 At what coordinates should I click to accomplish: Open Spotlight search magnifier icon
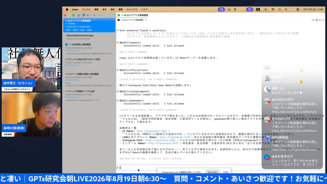[286, 9]
